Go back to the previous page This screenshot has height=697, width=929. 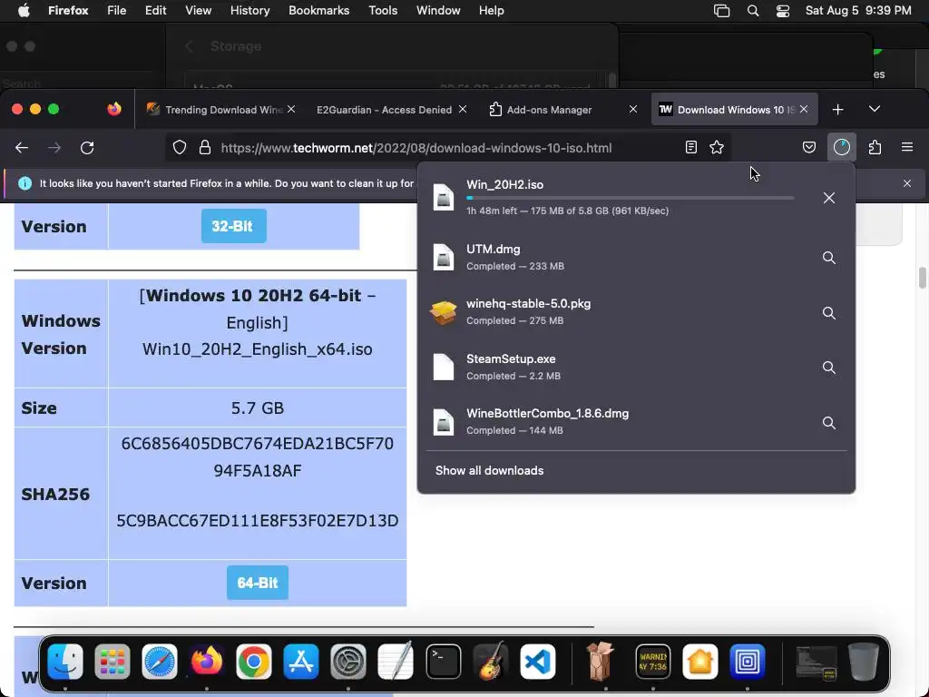[x=22, y=148]
